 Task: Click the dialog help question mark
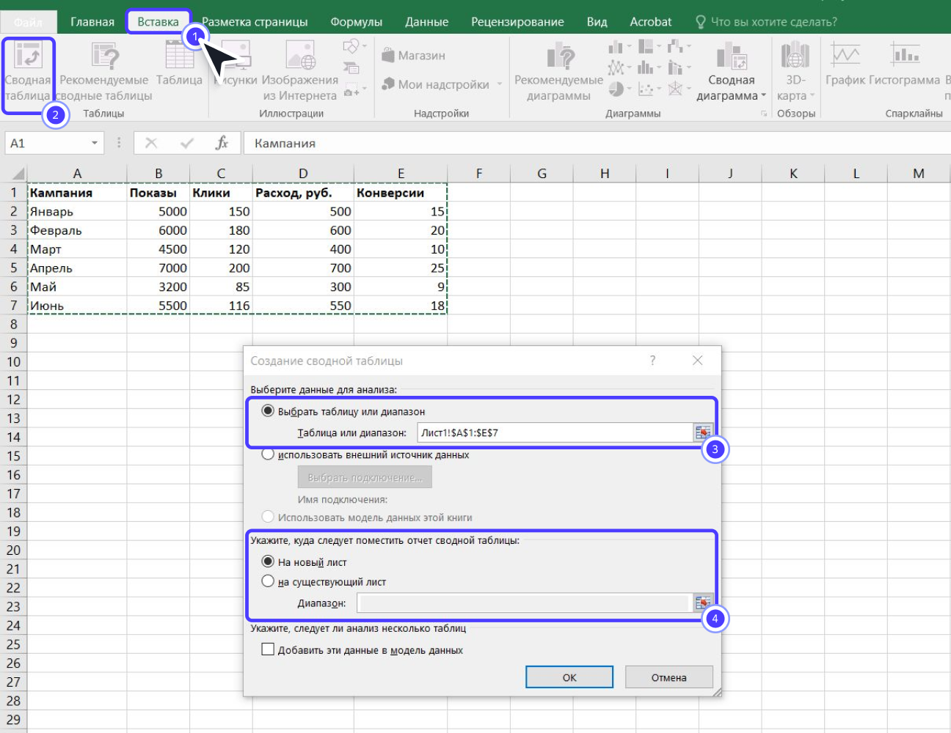click(x=652, y=361)
